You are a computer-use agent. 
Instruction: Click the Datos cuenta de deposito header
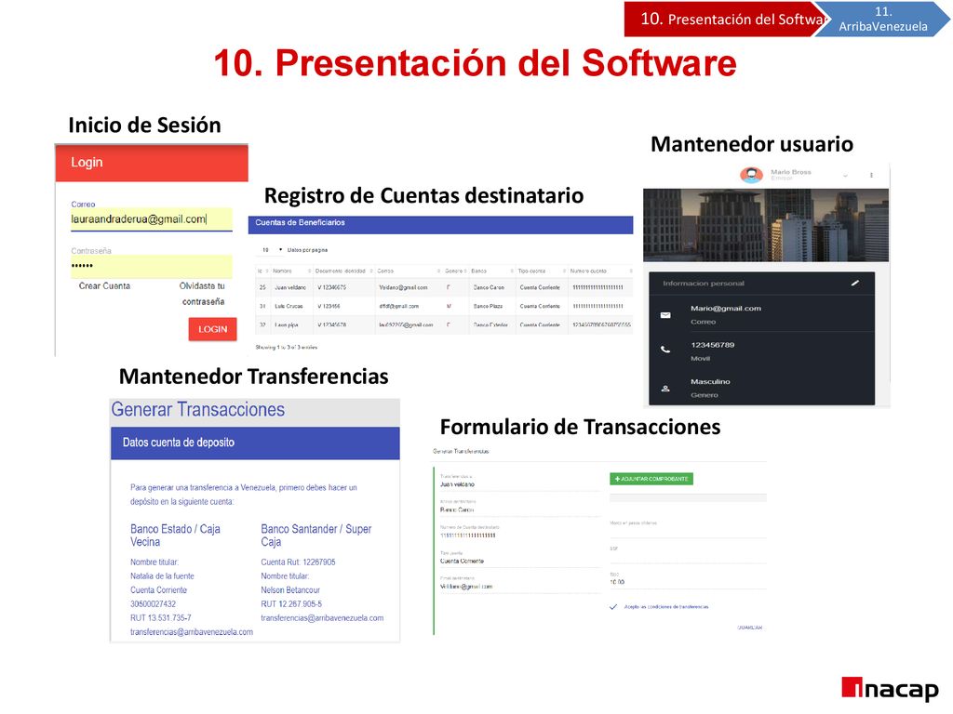(255, 443)
